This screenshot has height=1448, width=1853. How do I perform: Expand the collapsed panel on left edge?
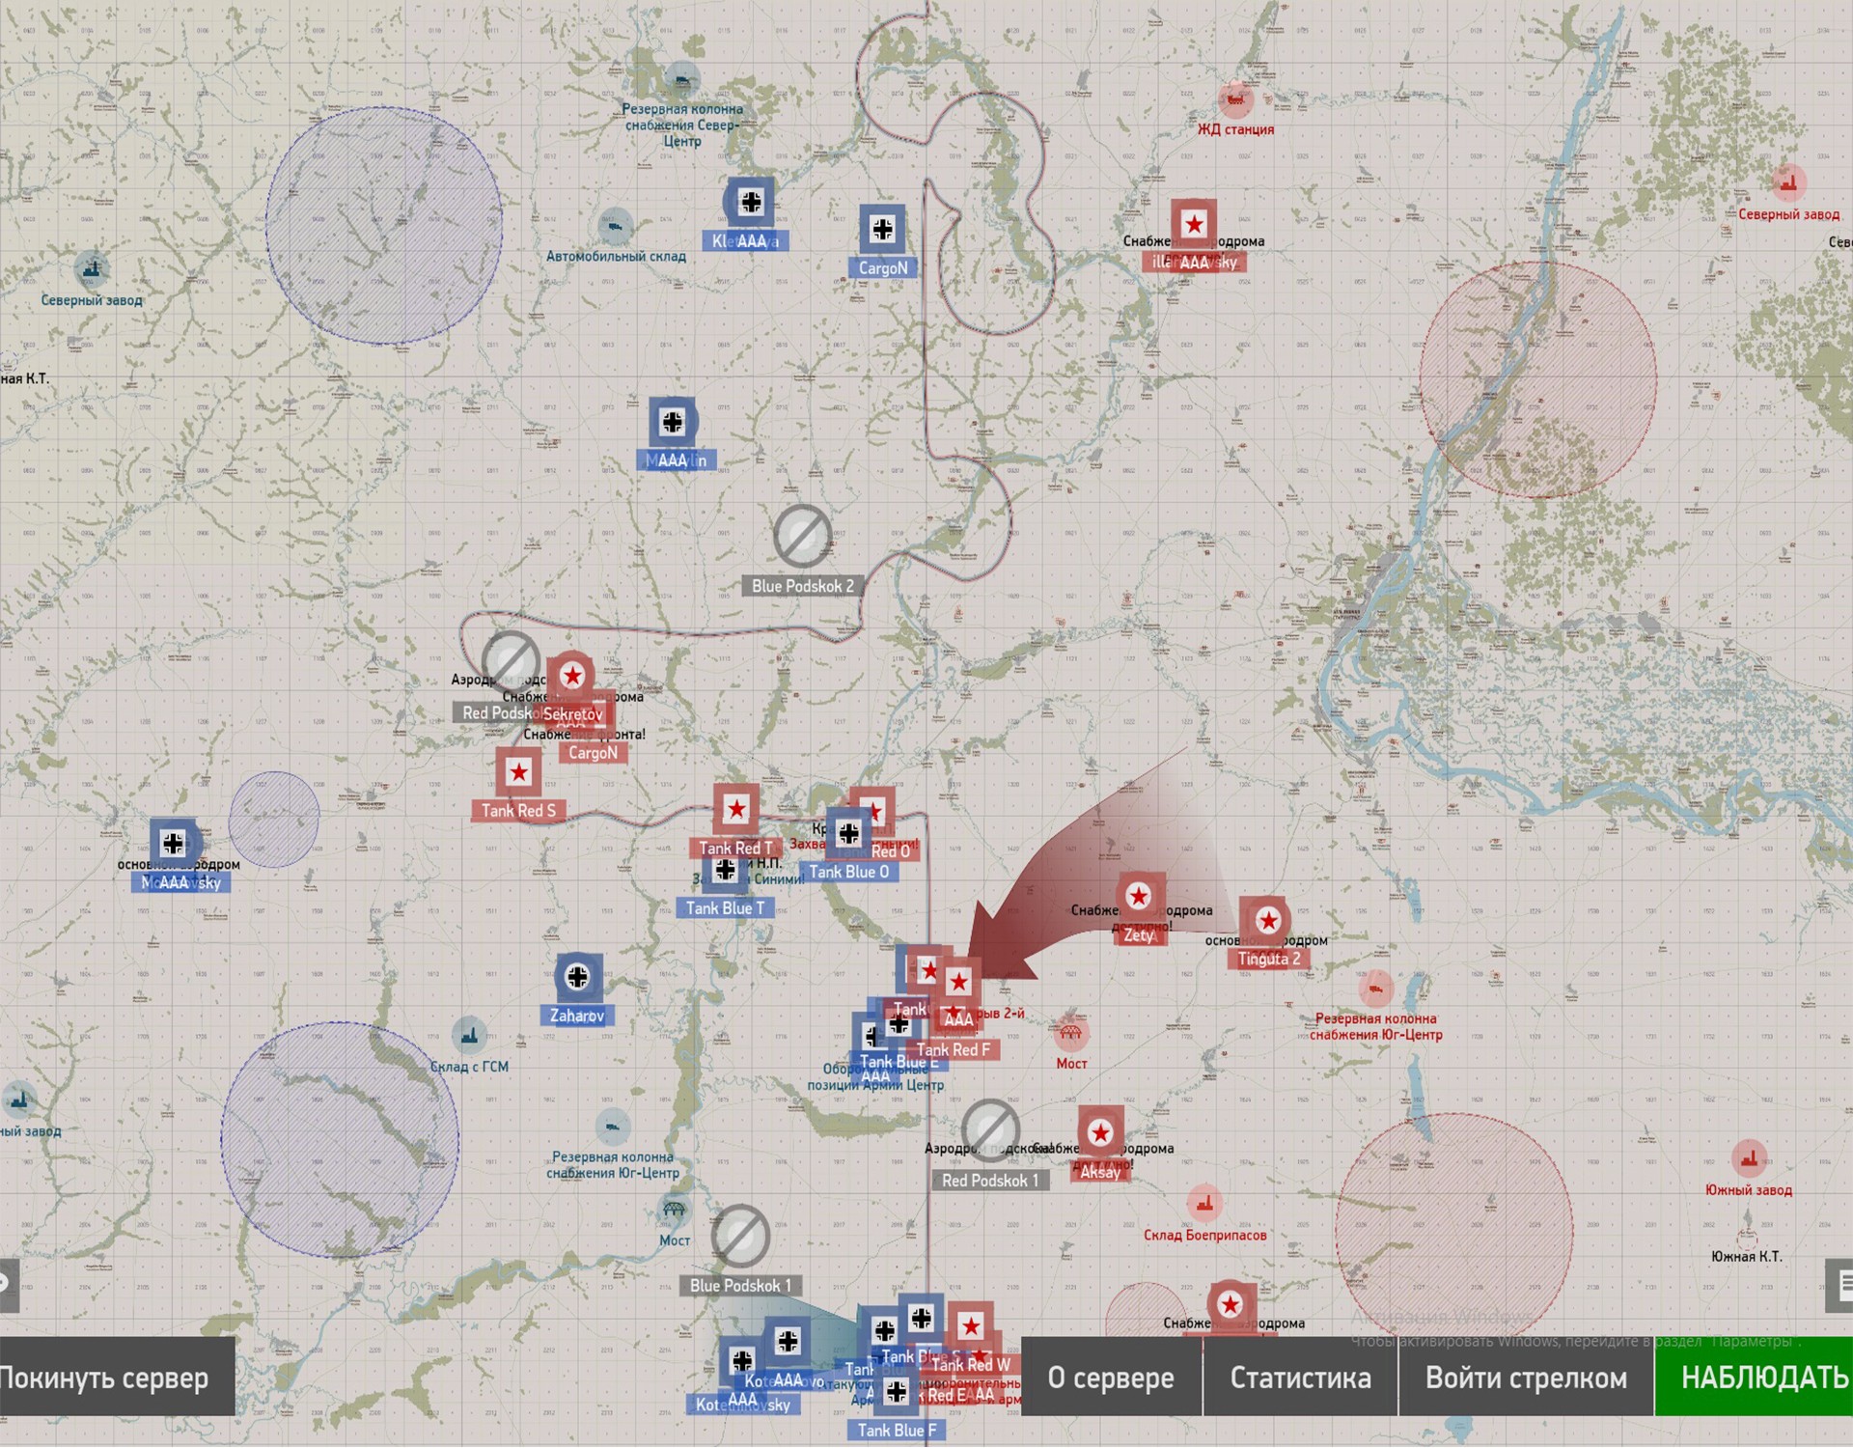(x=8, y=1285)
